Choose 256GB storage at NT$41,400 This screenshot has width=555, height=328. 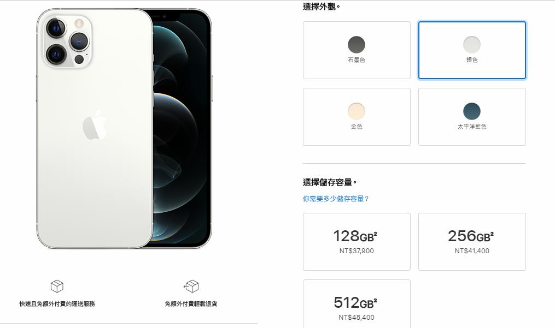tap(472, 242)
